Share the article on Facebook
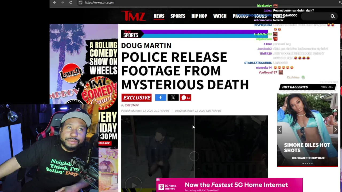Viewport: 342px width, 192px height. pos(161,98)
